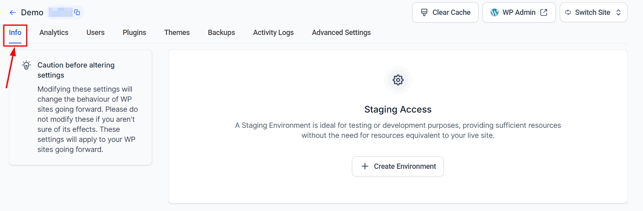
Task: Click the lightbulb icon in the caution card
Action: pos(27,65)
